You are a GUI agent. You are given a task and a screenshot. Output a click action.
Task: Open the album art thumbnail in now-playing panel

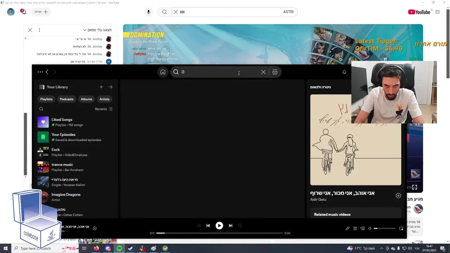point(355,140)
